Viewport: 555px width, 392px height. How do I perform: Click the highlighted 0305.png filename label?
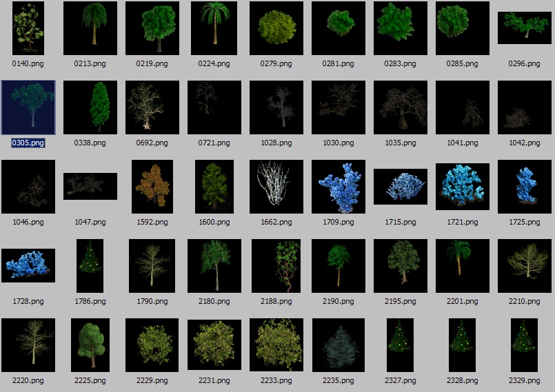pyautogui.click(x=28, y=143)
